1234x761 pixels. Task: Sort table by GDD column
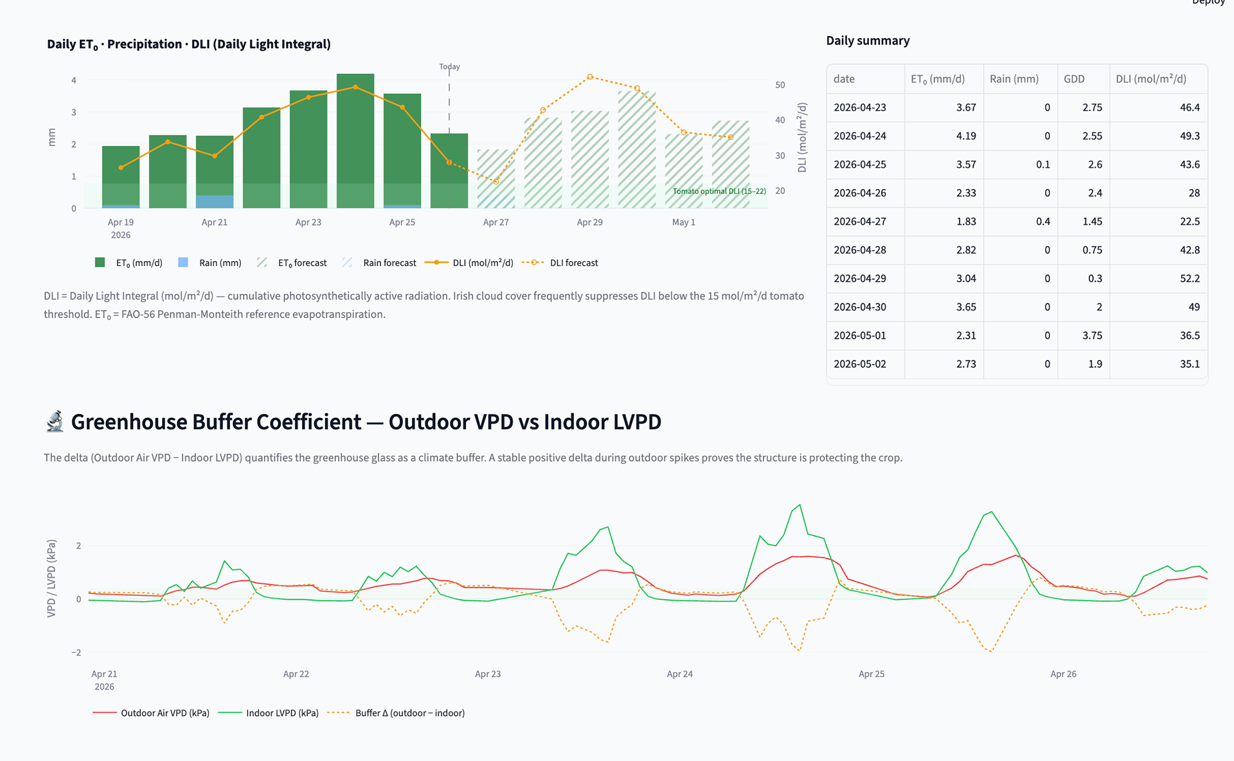coord(1073,79)
